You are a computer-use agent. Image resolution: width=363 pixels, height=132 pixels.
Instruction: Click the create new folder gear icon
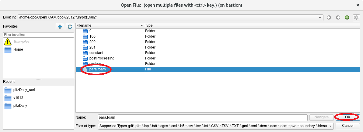pyautogui.click(x=356, y=18)
